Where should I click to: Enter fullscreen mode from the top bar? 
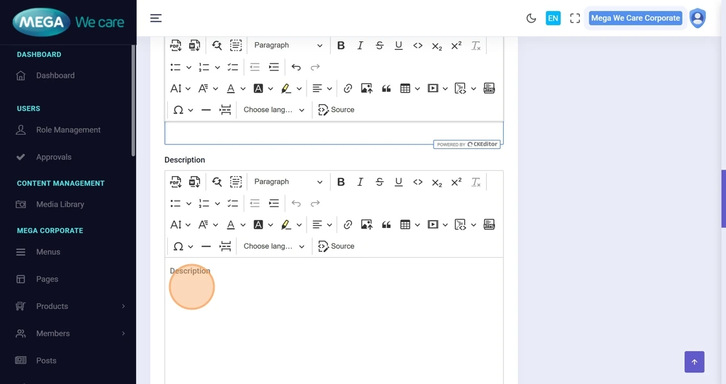[574, 18]
